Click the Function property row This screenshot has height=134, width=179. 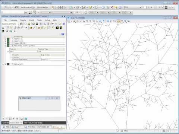point(38,57)
